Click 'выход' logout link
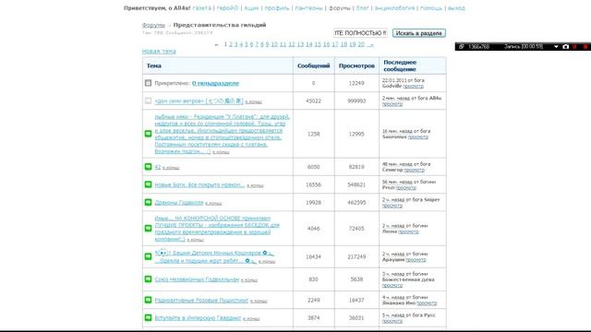The height and width of the screenshot is (332, 591). [x=456, y=8]
